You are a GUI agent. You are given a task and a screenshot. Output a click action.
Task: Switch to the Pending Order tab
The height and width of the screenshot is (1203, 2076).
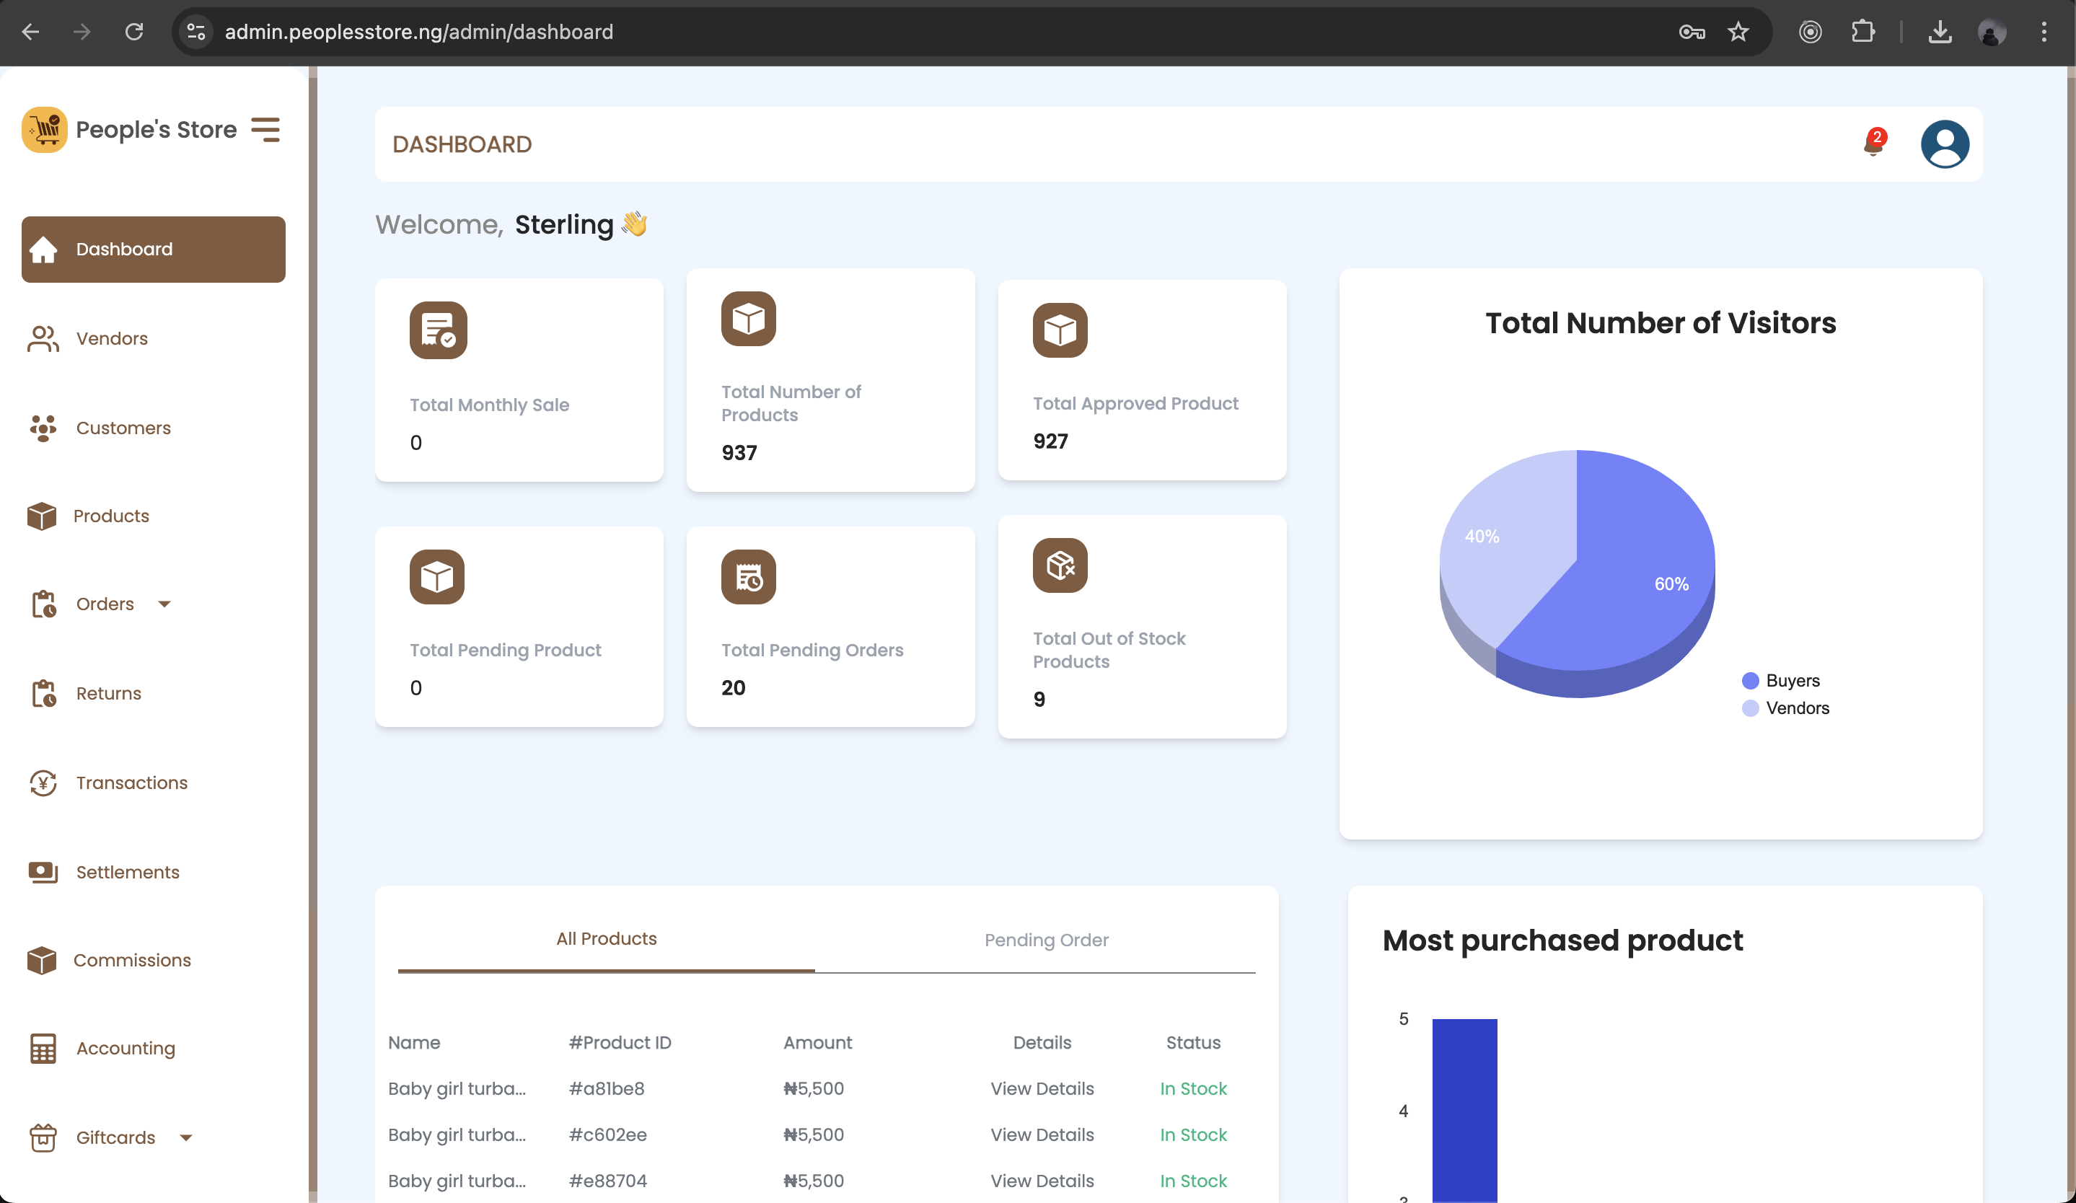coord(1045,940)
